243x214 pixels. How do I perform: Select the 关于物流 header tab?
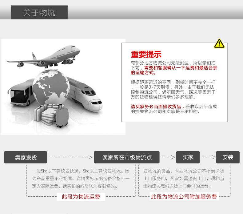click(x=39, y=13)
